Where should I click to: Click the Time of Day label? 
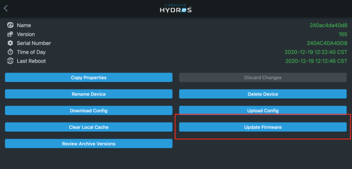pos(31,52)
